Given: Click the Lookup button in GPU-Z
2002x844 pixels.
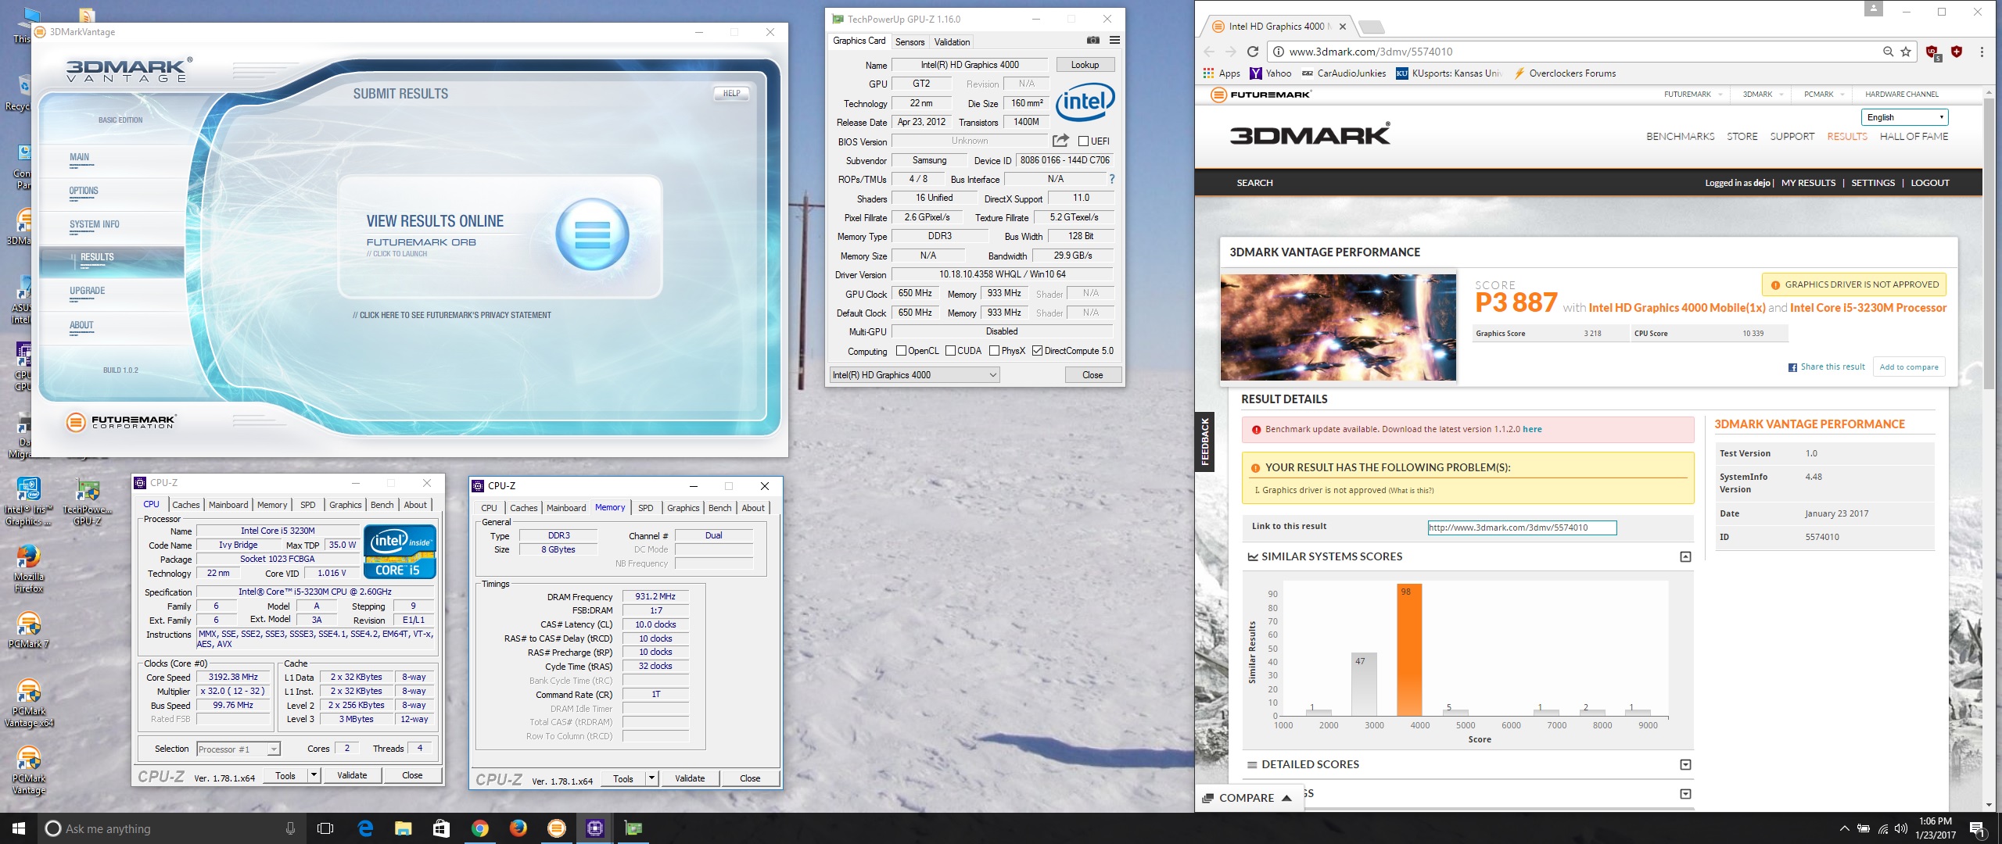Looking at the screenshot, I should pyautogui.click(x=1085, y=65).
